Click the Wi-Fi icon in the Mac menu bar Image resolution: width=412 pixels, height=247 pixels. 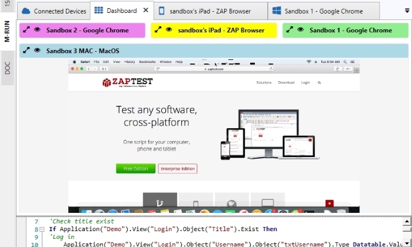tap(309, 62)
